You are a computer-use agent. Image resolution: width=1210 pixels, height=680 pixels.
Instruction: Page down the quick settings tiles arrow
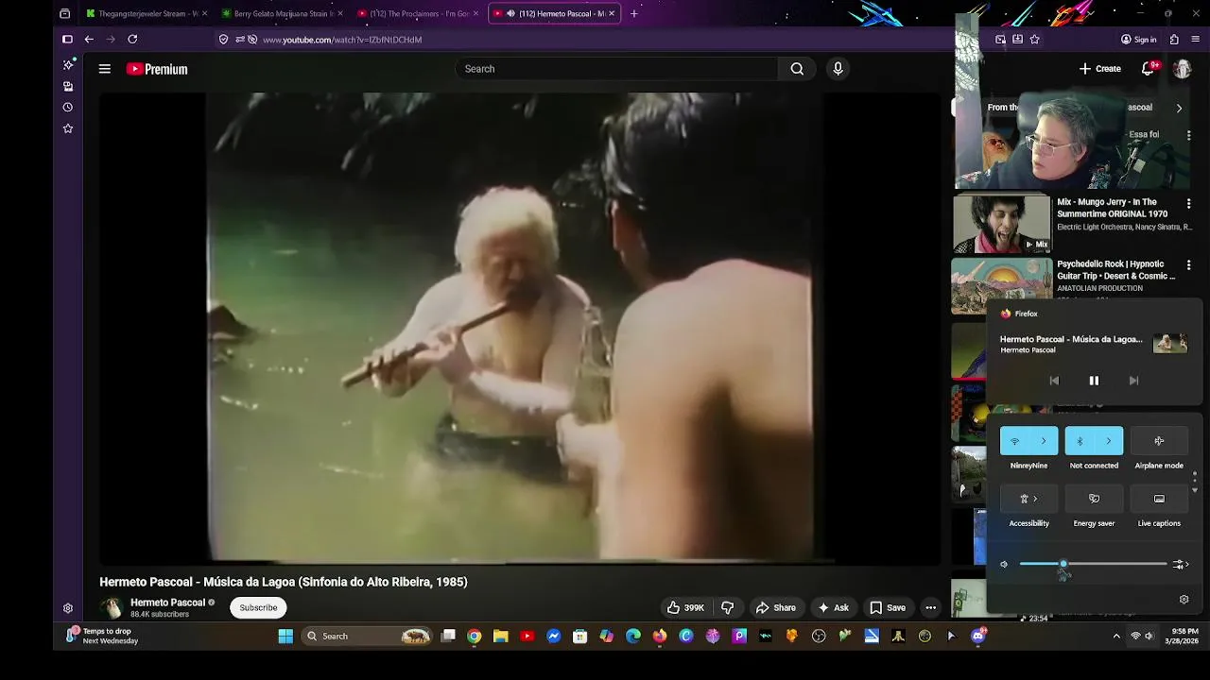tap(1194, 491)
